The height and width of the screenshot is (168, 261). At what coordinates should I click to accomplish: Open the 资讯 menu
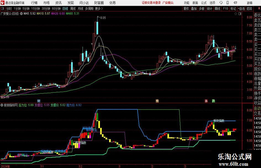[x=58, y=3]
